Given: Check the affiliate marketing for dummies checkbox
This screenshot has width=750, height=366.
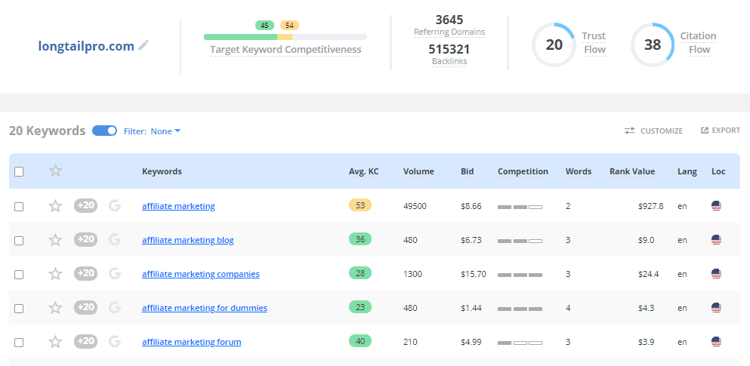Looking at the screenshot, I should click(19, 308).
